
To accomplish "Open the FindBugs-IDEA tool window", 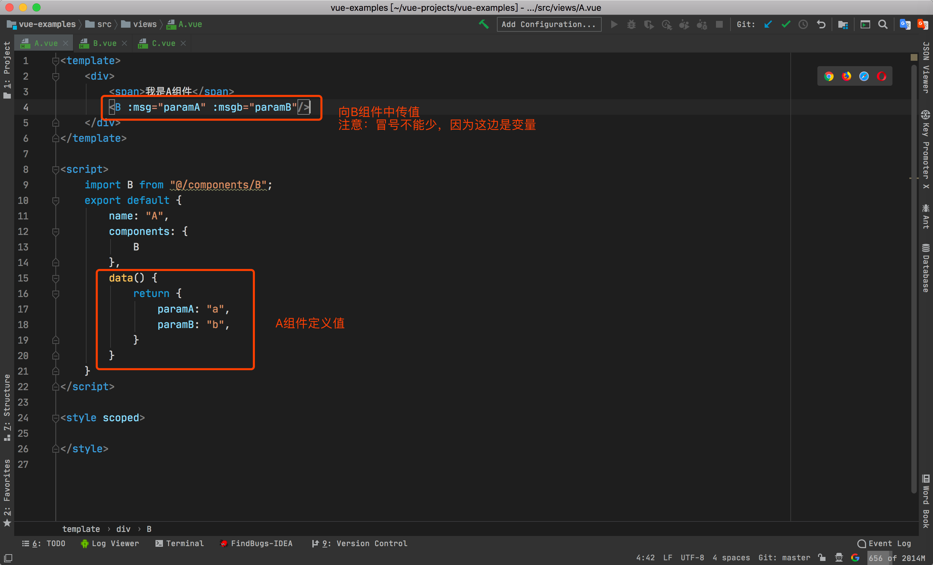I will point(256,543).
